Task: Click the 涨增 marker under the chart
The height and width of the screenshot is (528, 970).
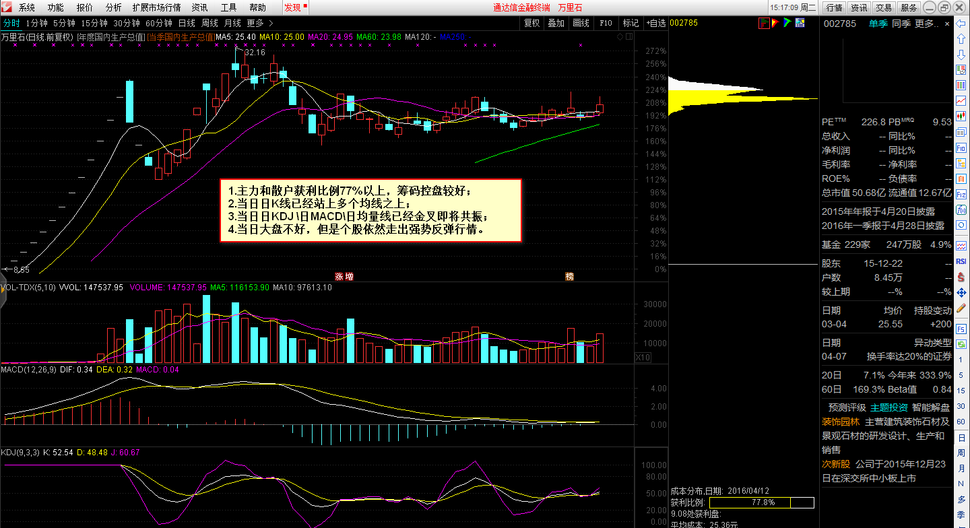Action: tap(344, 276)
